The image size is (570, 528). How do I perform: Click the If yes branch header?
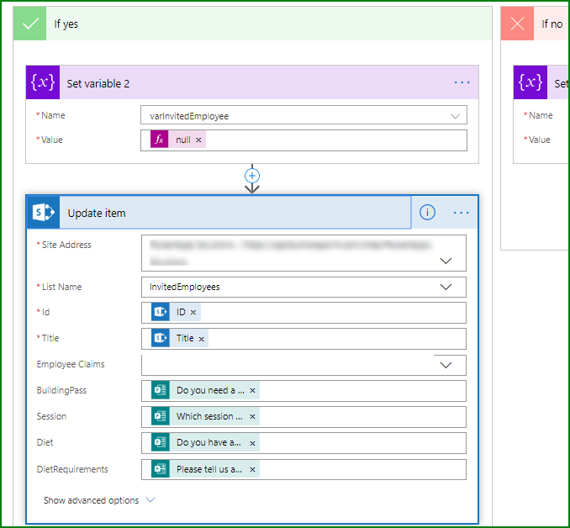coord(253,24)
